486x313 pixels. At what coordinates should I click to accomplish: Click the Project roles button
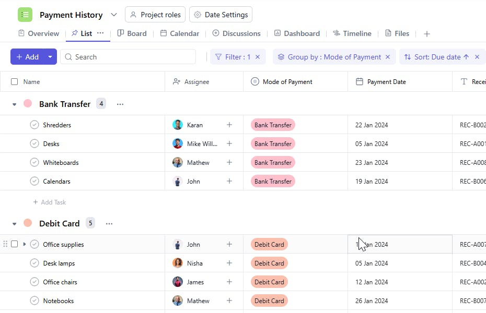[x=155, y=15]
